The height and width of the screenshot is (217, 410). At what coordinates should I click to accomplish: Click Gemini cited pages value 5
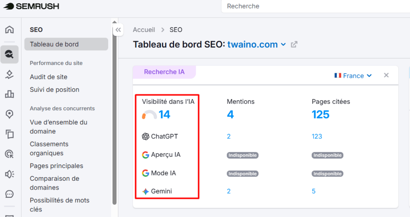tap(314, 191)
